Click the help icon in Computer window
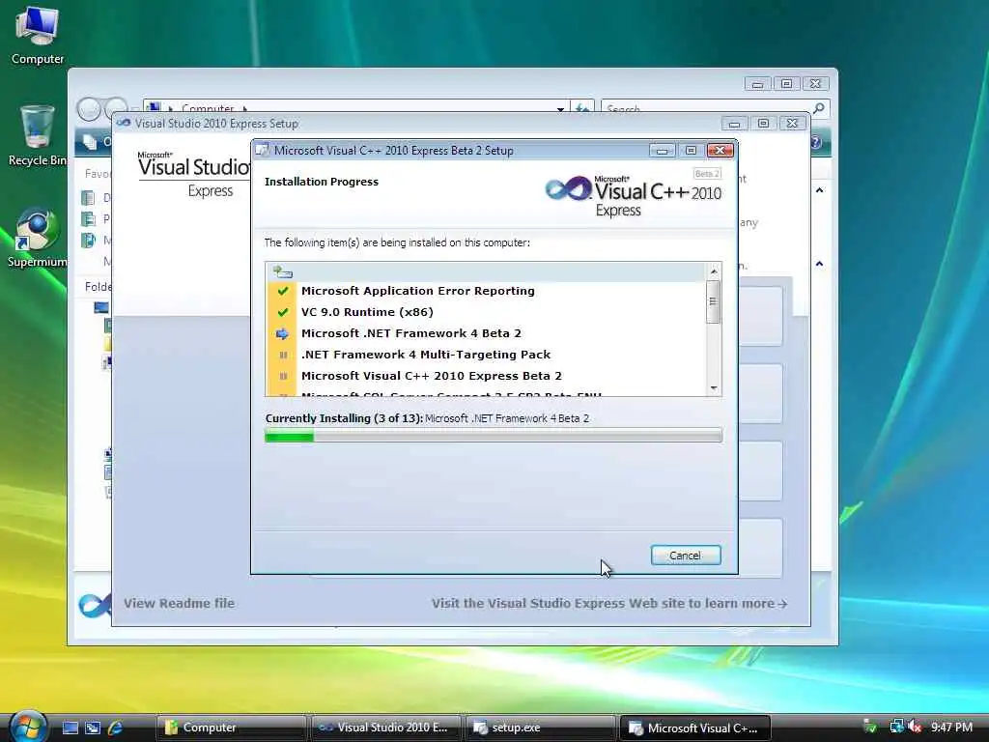This screenshot has height=742, width=989. (x=816, y=142)
